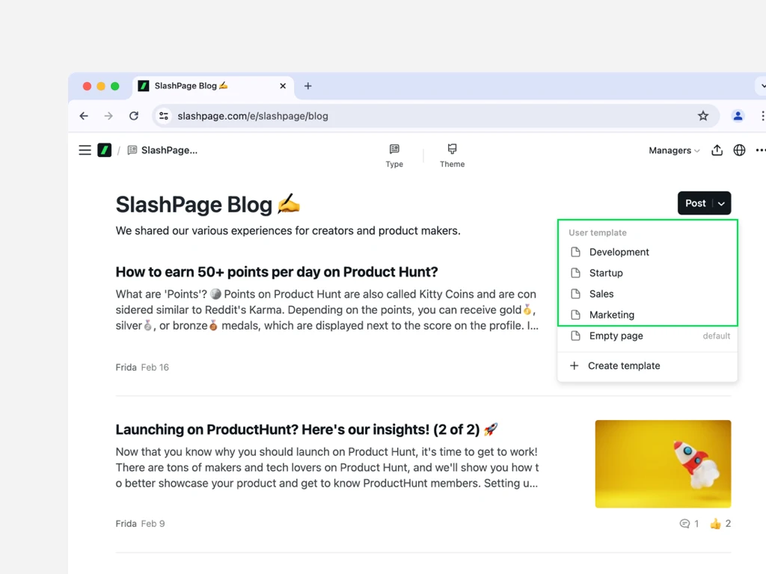Screen dimensions: 766x574
Task: Click the globe visibility icon
Action: (739, 150)
